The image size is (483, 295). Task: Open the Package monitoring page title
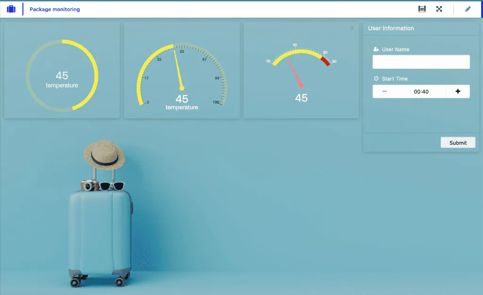54,9
